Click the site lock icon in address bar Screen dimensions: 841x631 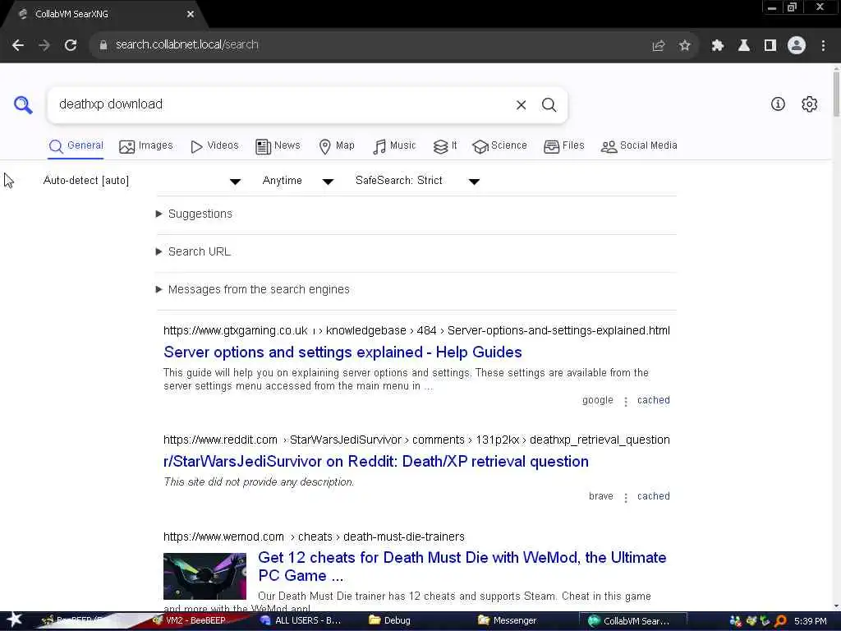[x=103, y=45]
